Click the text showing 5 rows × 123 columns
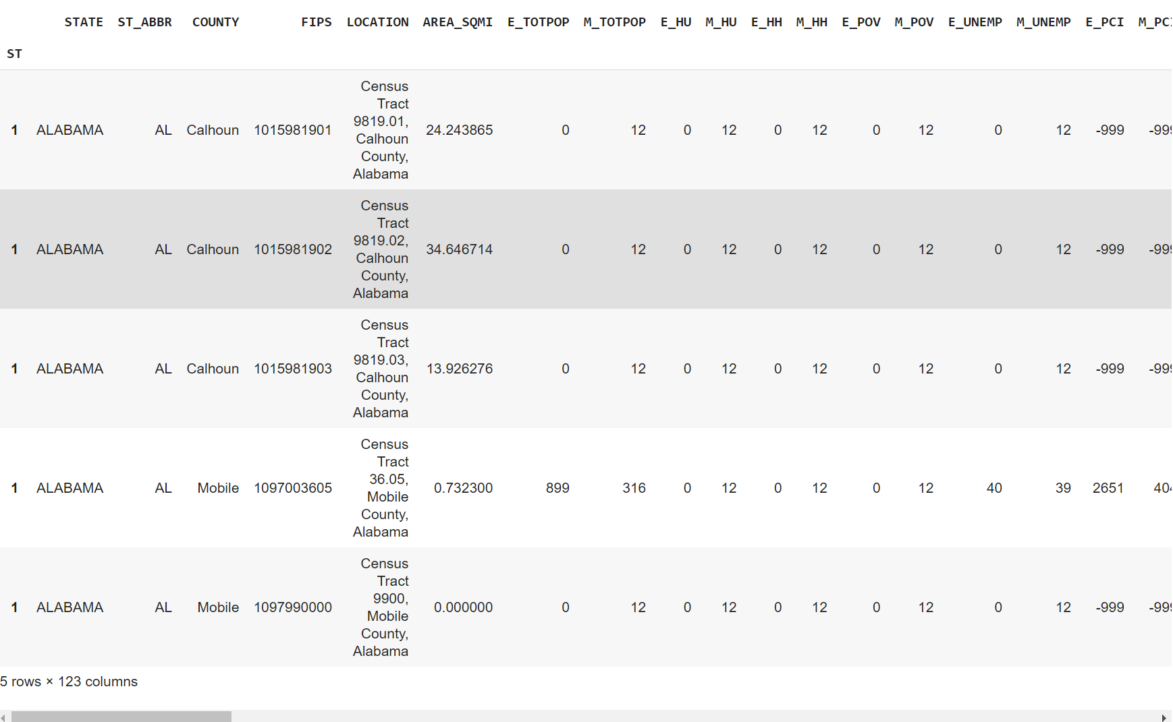1173x722 pixels. 69,682
